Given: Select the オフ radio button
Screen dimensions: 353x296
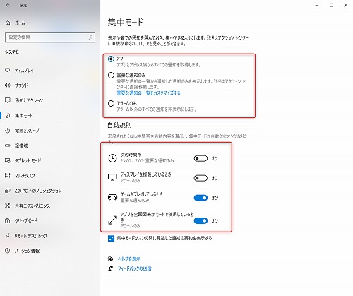Looking at the screenshot, I should [x=111, y=59].
